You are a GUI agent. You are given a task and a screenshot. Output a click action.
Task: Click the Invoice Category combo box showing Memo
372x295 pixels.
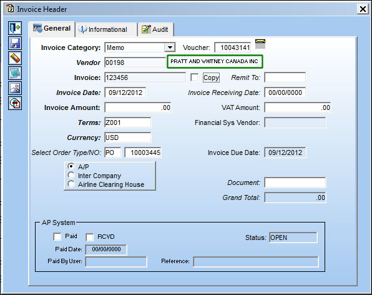coord(140,47)
